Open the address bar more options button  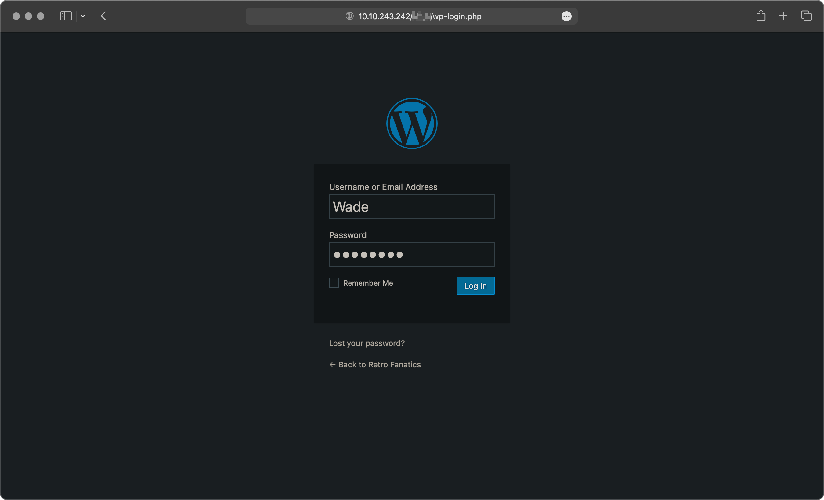566,16
